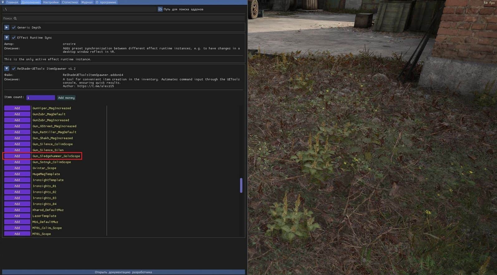Open the Настройки tab
The height and width of the screenshot is (275, 497).
coord(51,2)
